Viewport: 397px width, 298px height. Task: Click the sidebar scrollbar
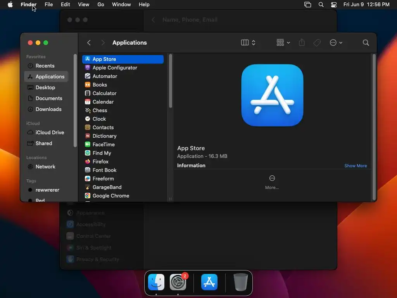tap(75, 100)
